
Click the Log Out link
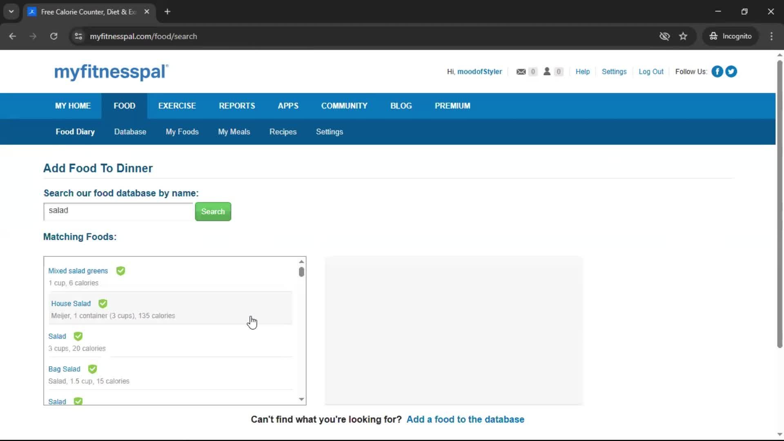tap(651, 71)
